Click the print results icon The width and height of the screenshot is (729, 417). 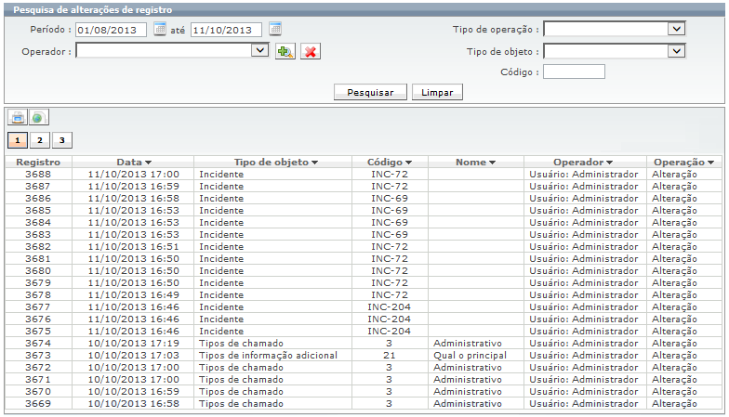pyautogui.click(x=18, y=117)
